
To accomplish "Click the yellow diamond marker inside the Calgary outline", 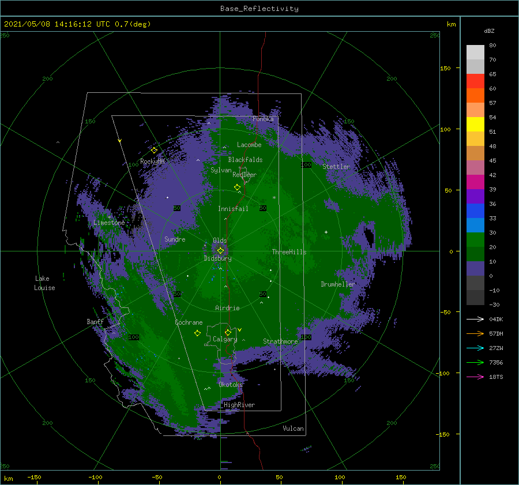I will [228, 332].
